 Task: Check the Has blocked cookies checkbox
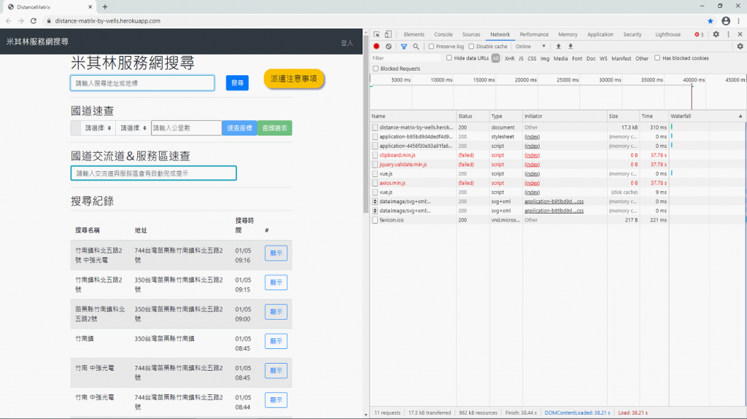pyautogui.click(x=657, y=58)
